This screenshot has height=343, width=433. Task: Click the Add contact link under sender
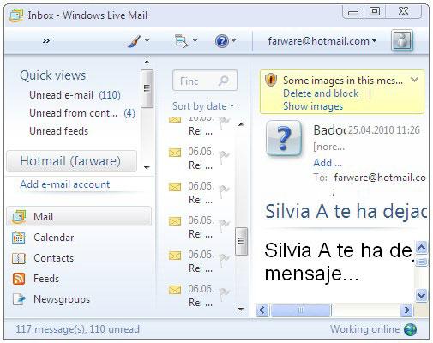(x=328, y=163)
